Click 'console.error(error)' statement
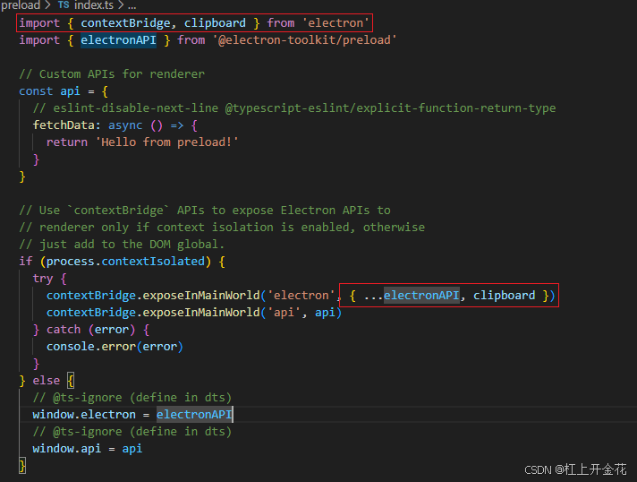The image size is (637, 482). [115, 347]
